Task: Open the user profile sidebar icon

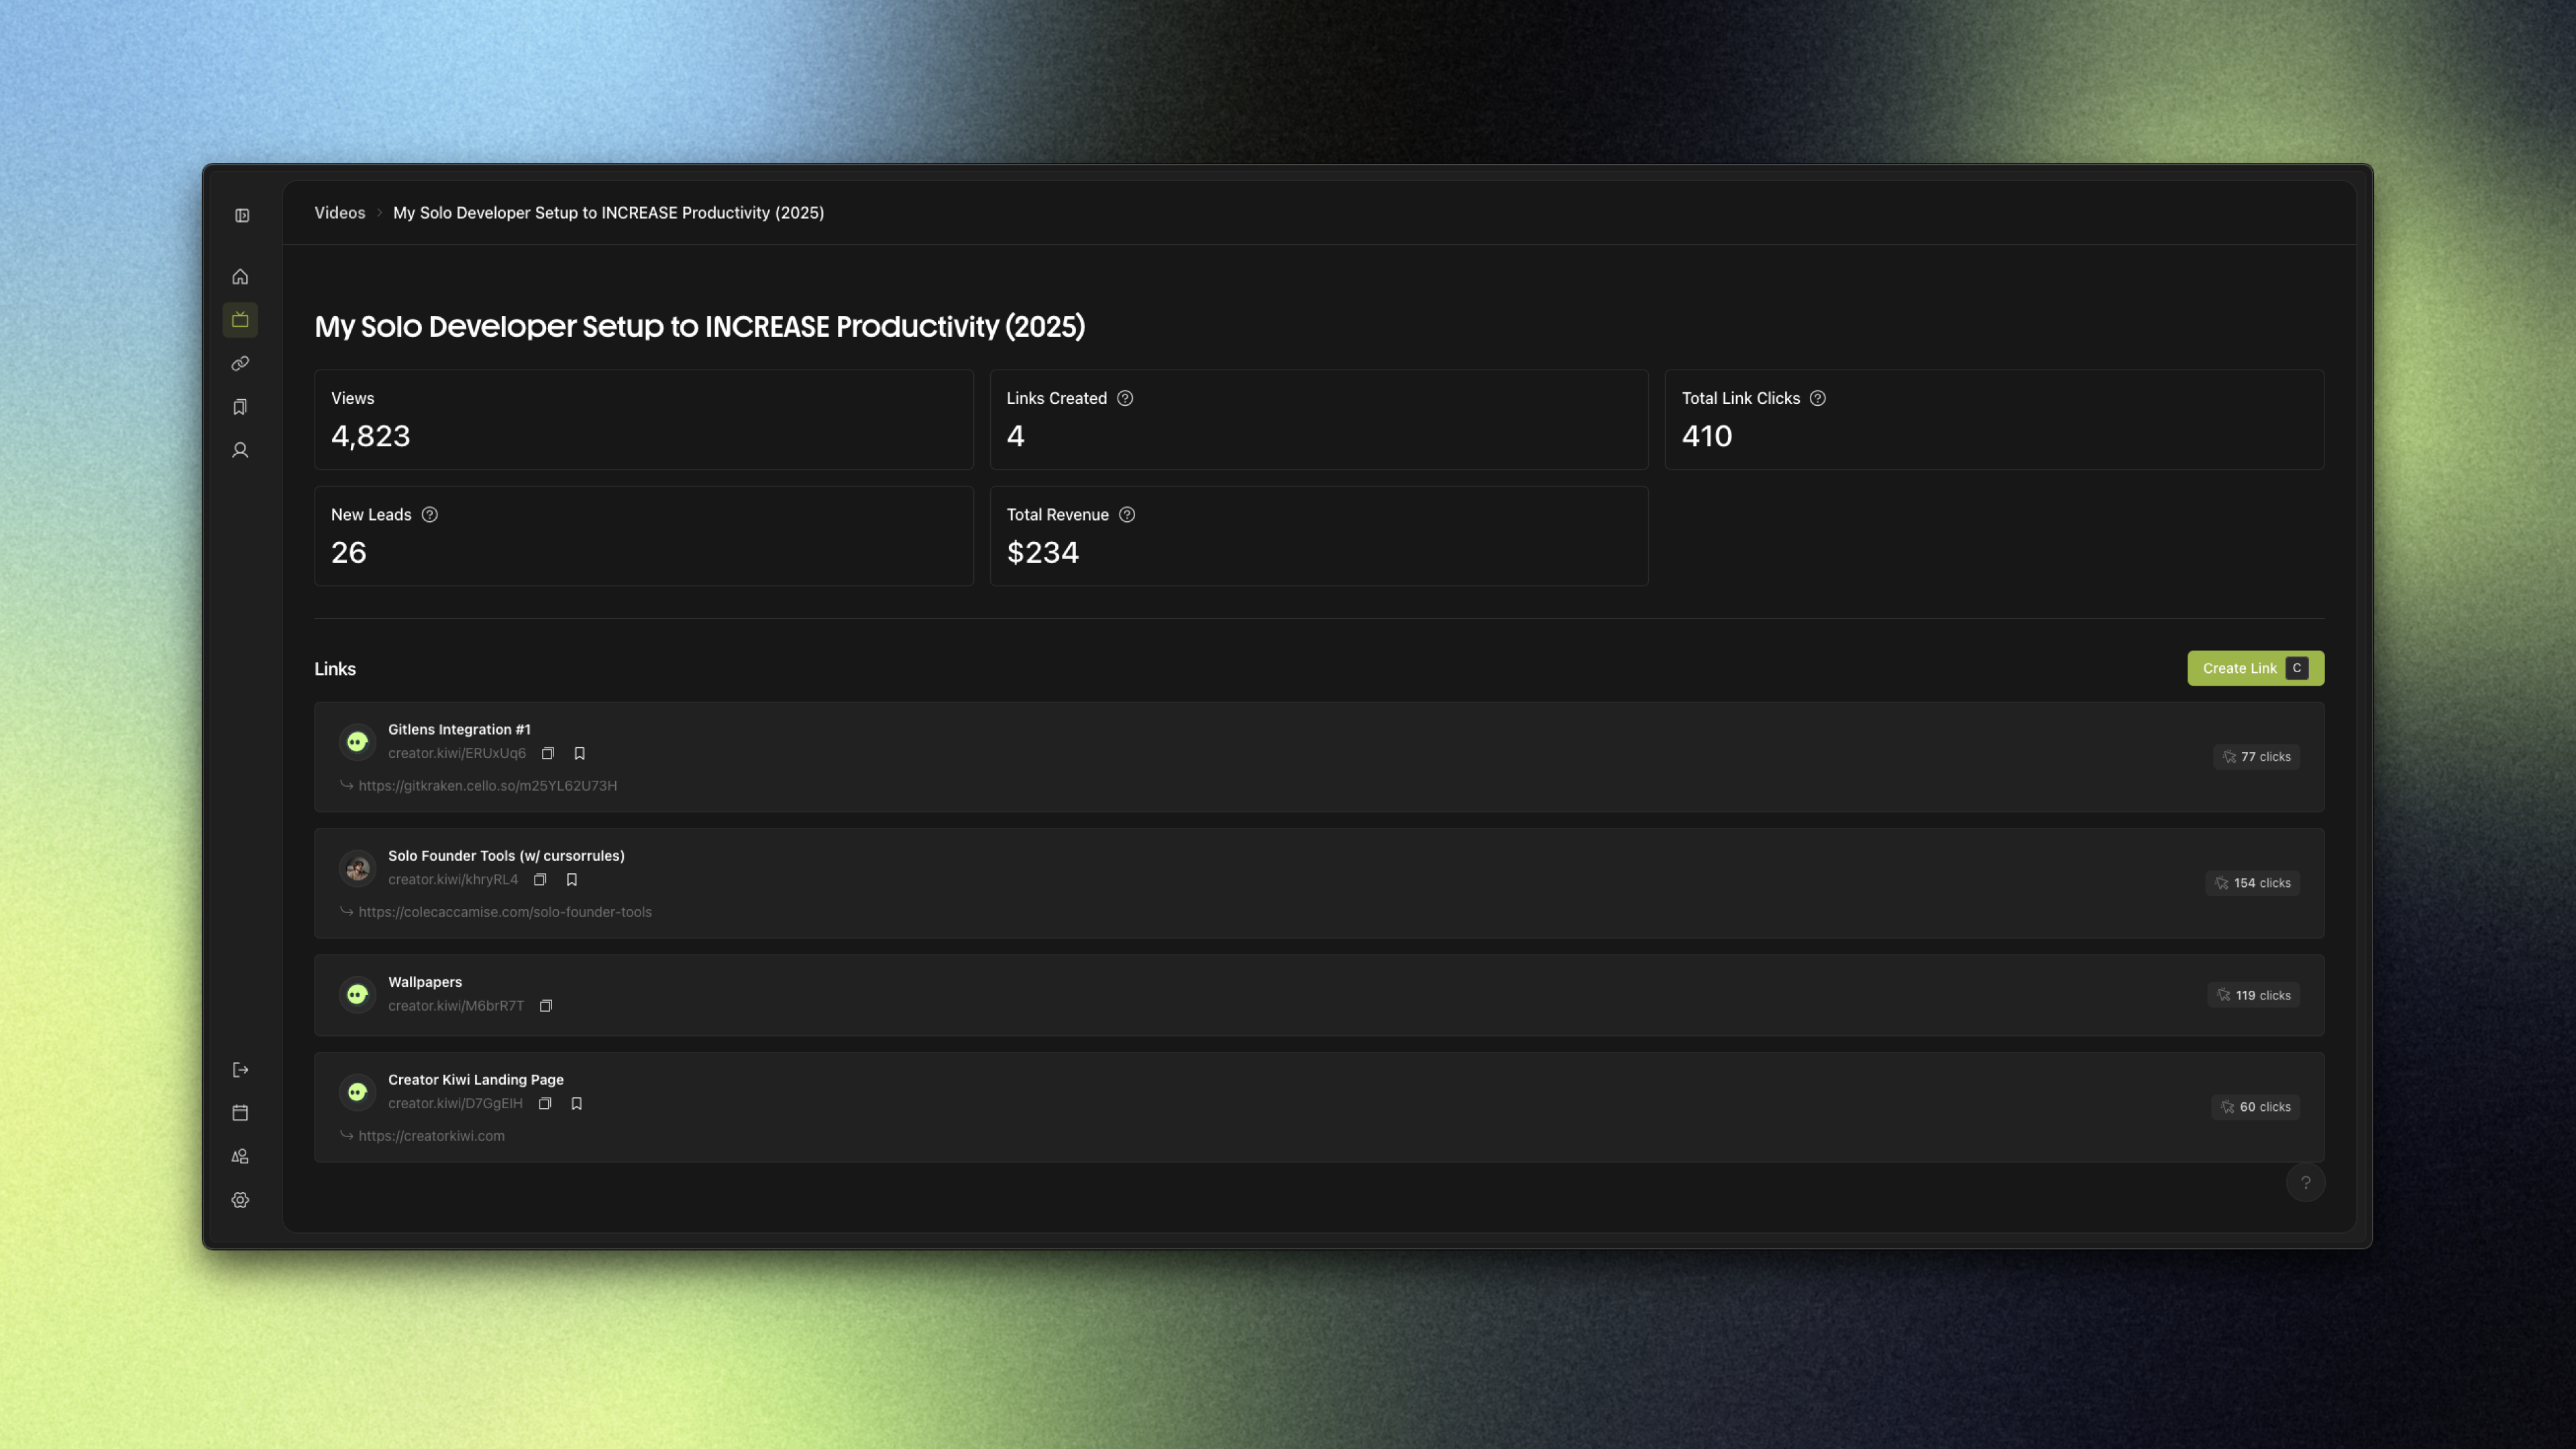Action: pyautogui.click(x=240, y=451)
